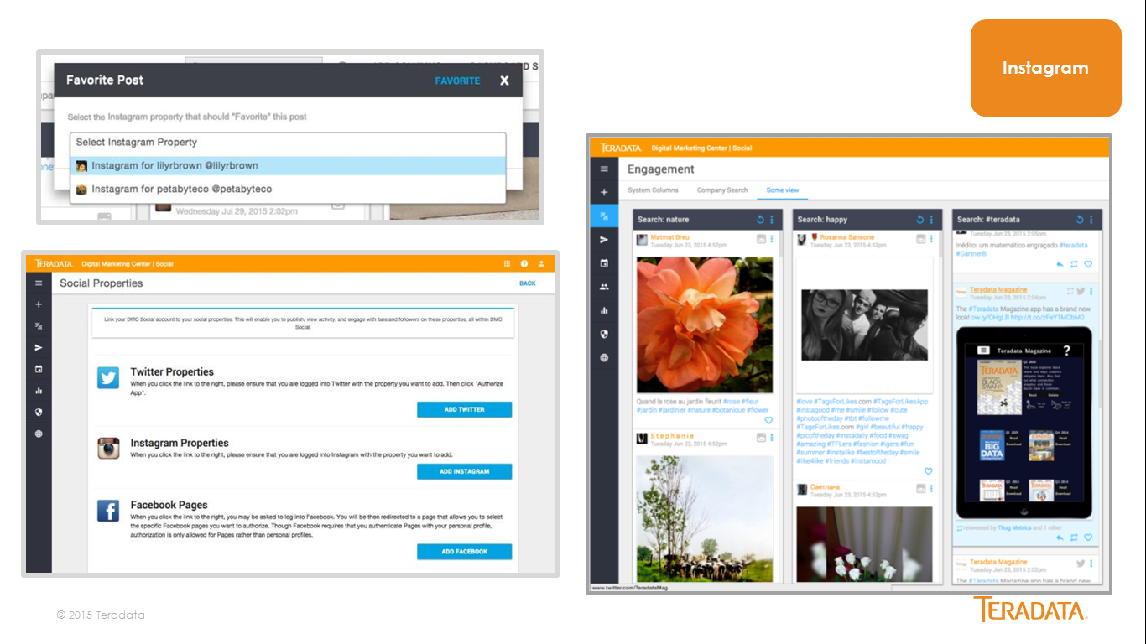Refresh the Search: happy column
Screen dimensions: 1146x644
(920, 220)
